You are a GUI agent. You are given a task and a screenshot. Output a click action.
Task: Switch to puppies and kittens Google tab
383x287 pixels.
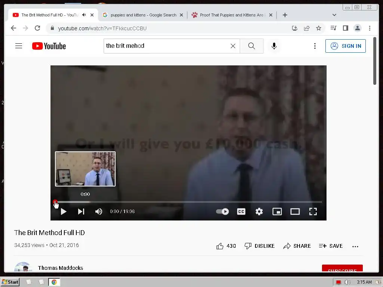[143, 15]
